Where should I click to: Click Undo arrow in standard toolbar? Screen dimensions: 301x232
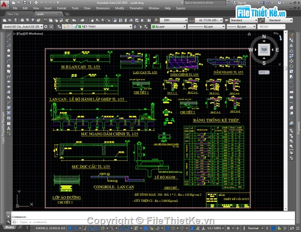tap(74, 20)
